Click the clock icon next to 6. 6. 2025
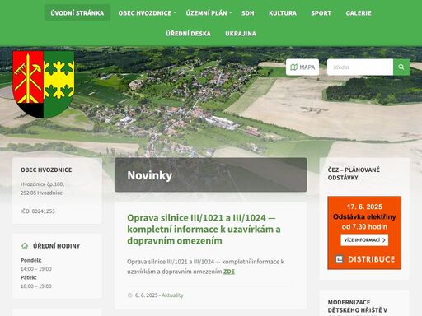This screenshot has height=316, width=422. coord(130,295)
